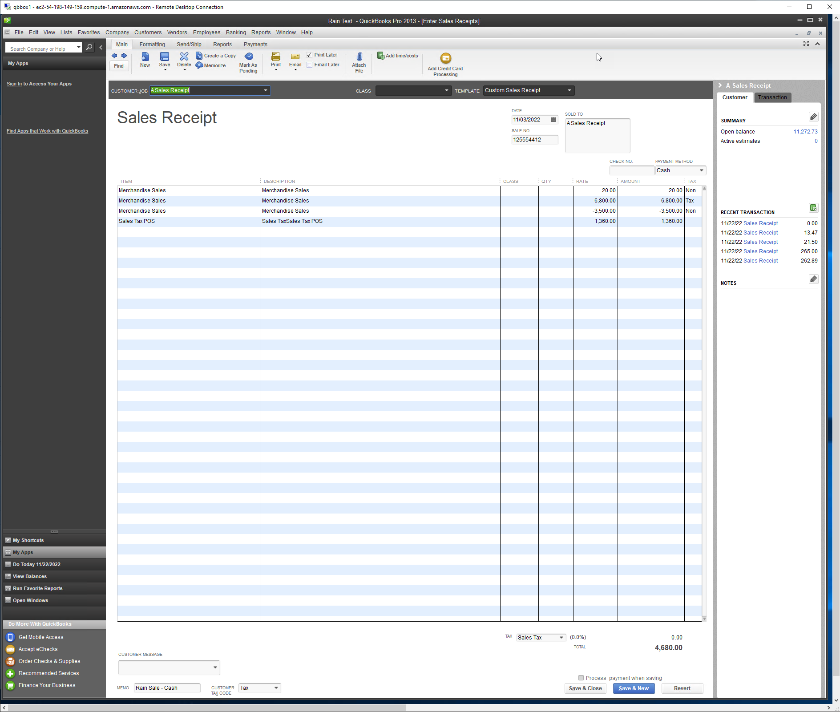The image size is (840, 712).
Task: Switch to the Send/Ship tab
Action: pos(189,44)
